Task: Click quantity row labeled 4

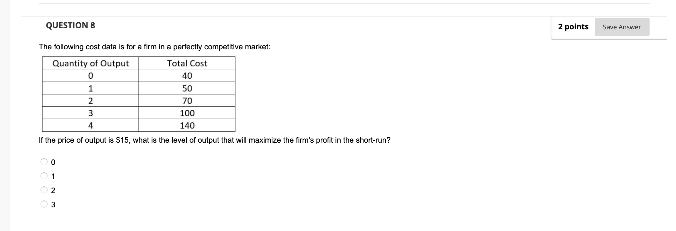Action: pyautogui.click(x=90, y=125)
